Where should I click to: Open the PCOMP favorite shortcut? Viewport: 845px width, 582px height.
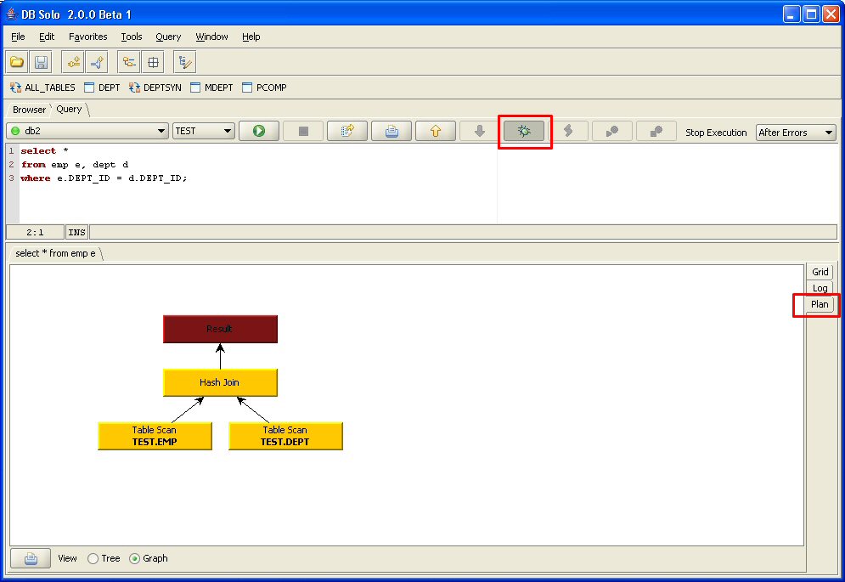coord(265,88)
